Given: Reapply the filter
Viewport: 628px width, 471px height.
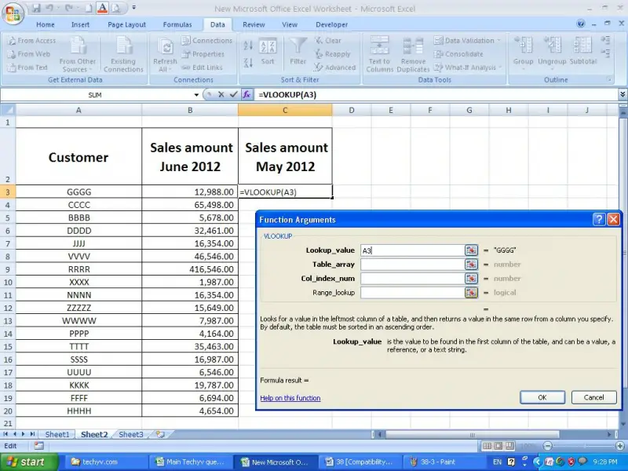Looking at the screenshot, I should 332,54.
